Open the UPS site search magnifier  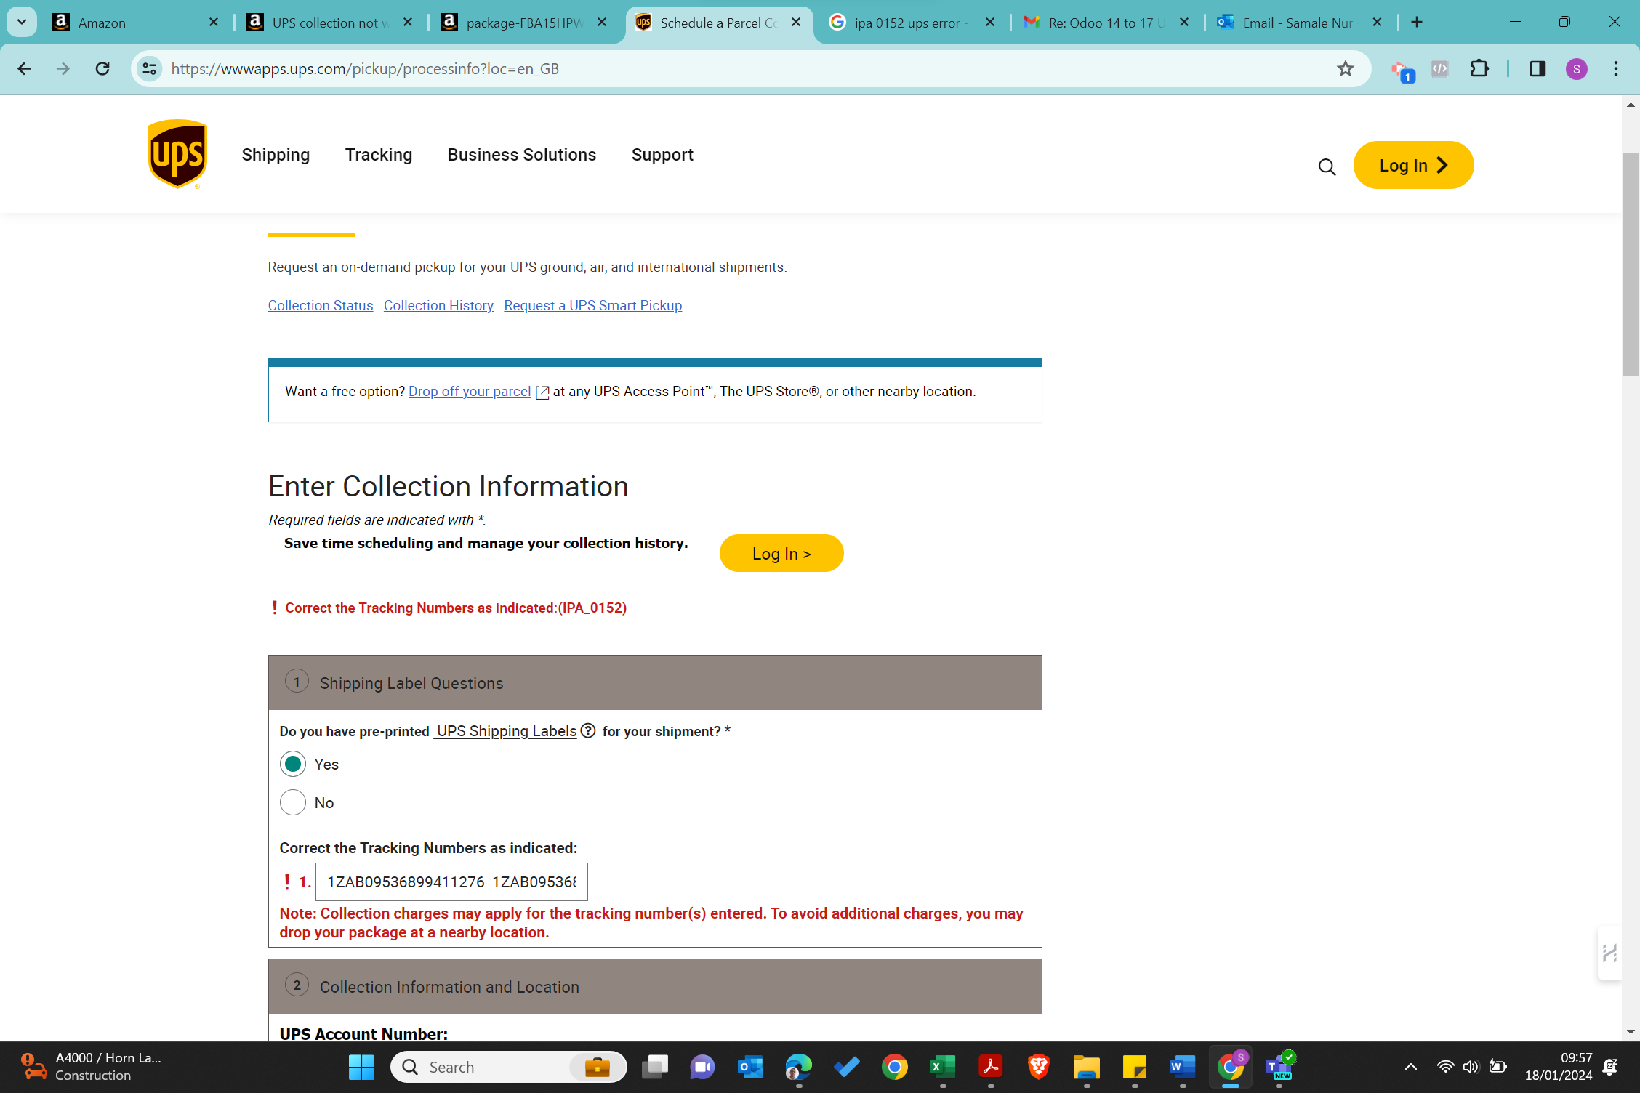[1327, 167]
